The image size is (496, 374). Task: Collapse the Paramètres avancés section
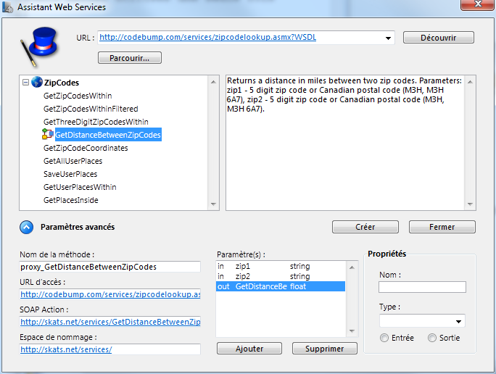point(27,227)
